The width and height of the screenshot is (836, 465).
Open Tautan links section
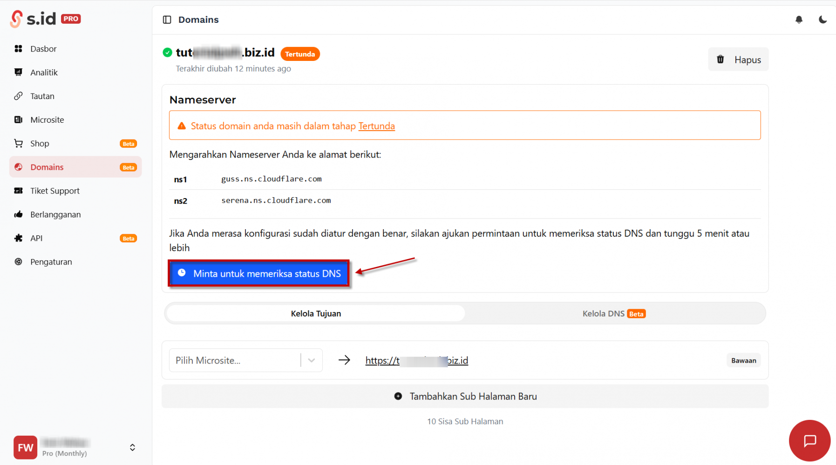coord(42,96)
